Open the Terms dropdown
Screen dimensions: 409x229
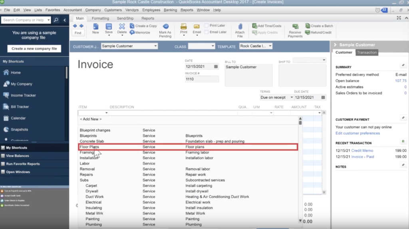[291, 97]
